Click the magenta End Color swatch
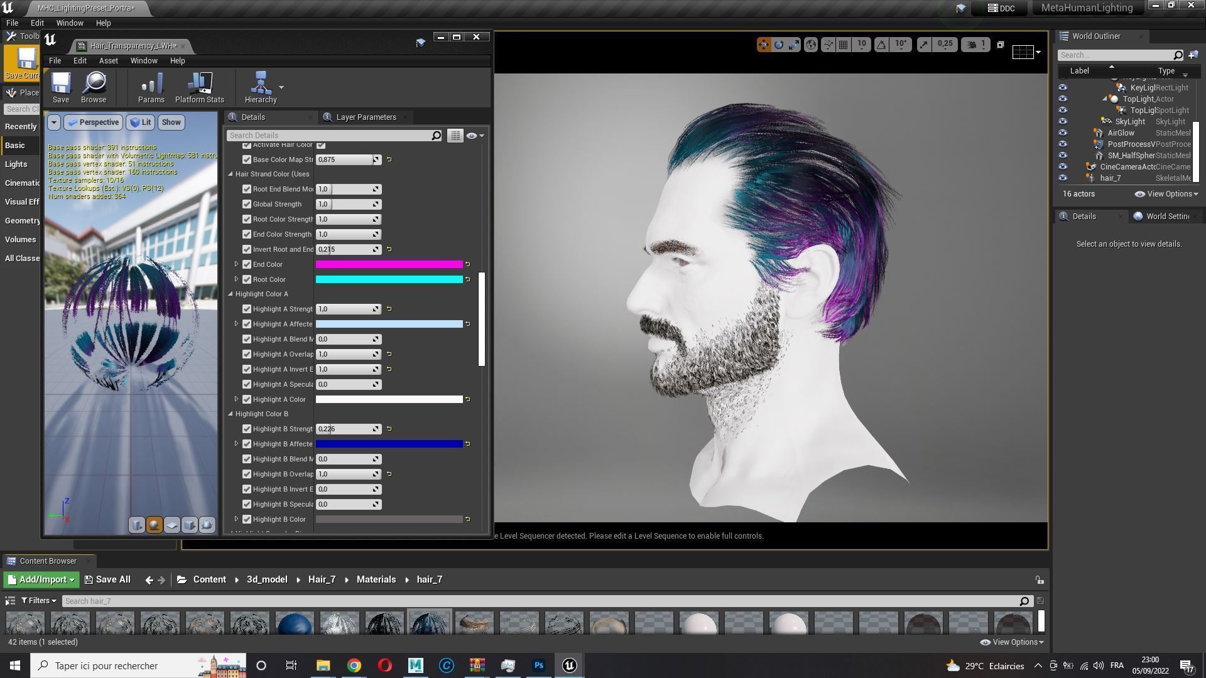1206x678 pixels. [x=389, y=264]
